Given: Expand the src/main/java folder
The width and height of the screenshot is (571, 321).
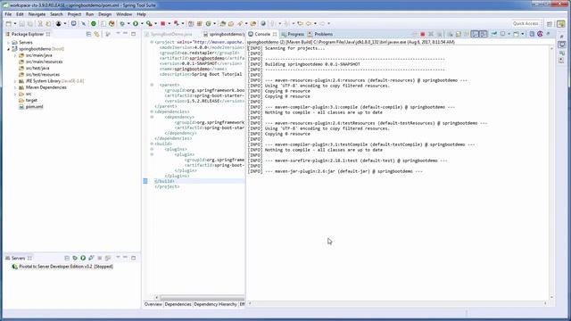Looking at the screenshot, I should point(15,55).
